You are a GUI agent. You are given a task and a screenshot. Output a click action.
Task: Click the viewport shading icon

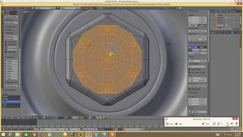[45, 118]
